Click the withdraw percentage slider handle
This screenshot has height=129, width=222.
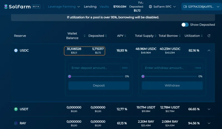pos(143,77)
